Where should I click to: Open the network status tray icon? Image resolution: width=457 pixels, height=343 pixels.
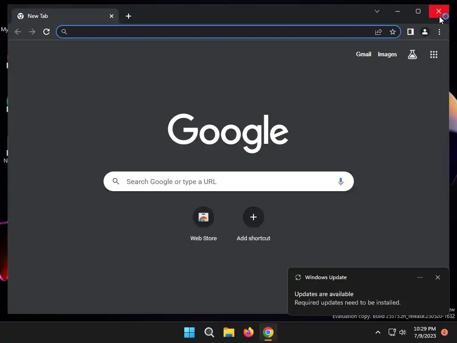tap(392, 332)
